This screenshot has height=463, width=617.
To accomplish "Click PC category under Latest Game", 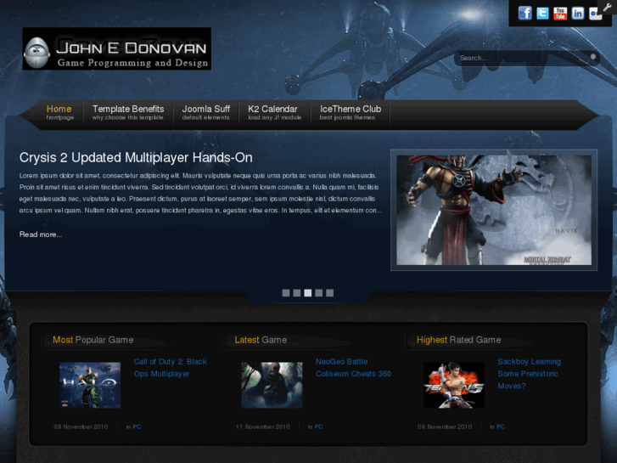I will click(319, 426).
